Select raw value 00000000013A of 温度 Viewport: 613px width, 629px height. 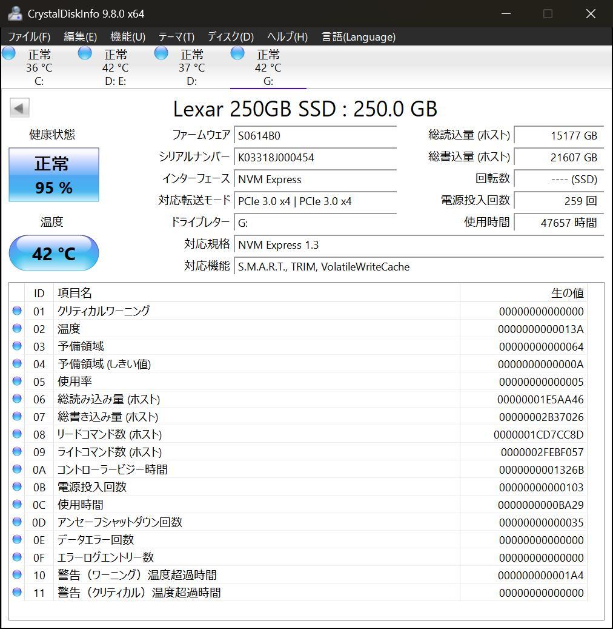click(540, 329)
